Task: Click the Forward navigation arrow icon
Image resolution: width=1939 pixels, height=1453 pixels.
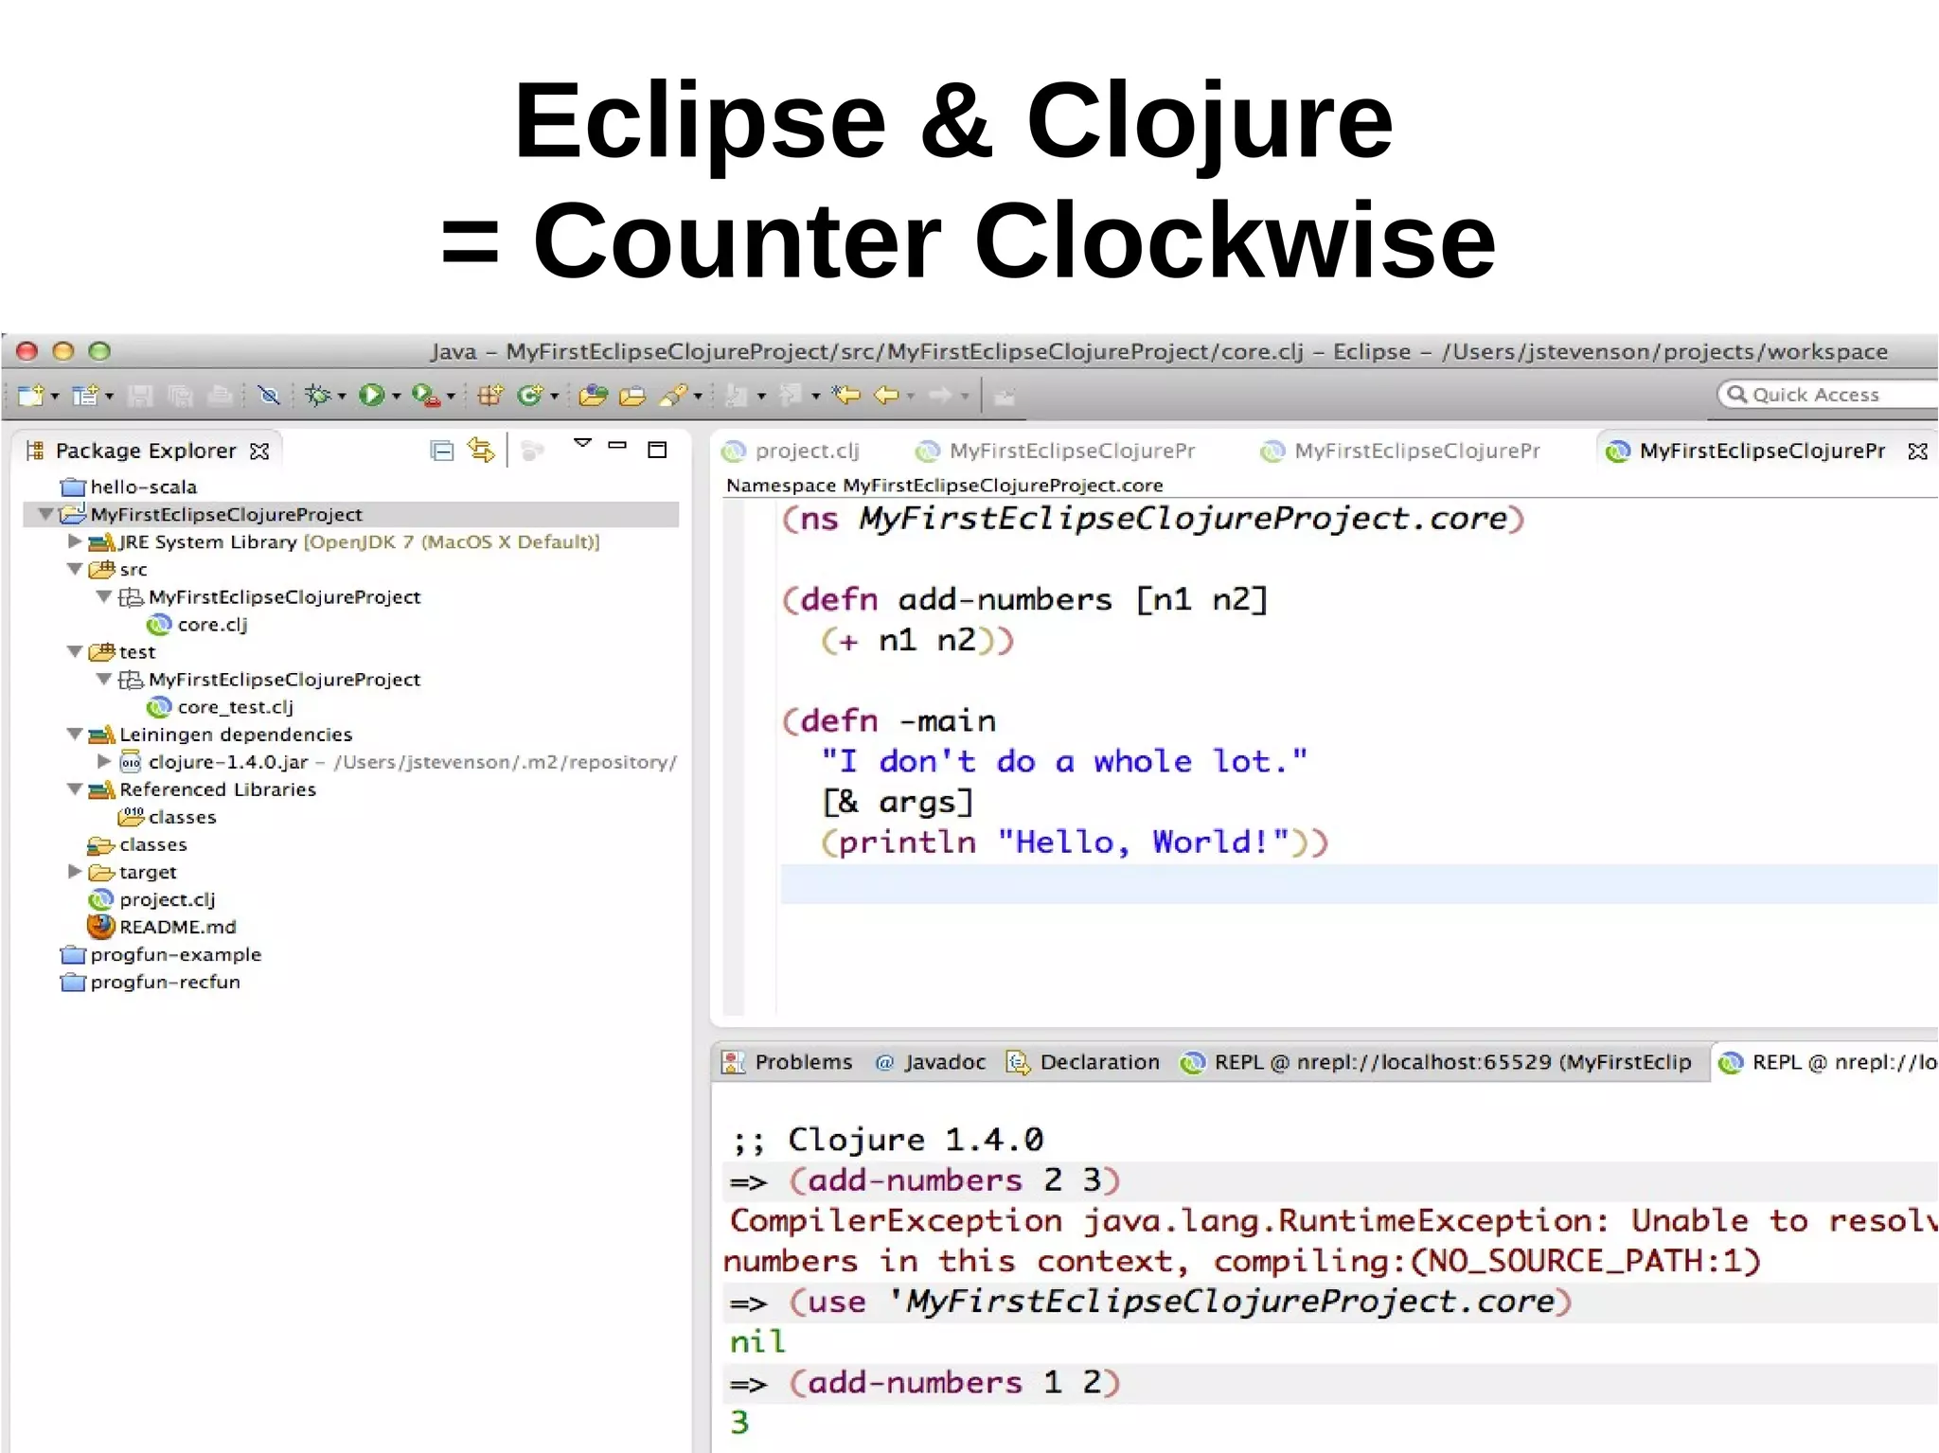Action: click(x=940, y=395)
